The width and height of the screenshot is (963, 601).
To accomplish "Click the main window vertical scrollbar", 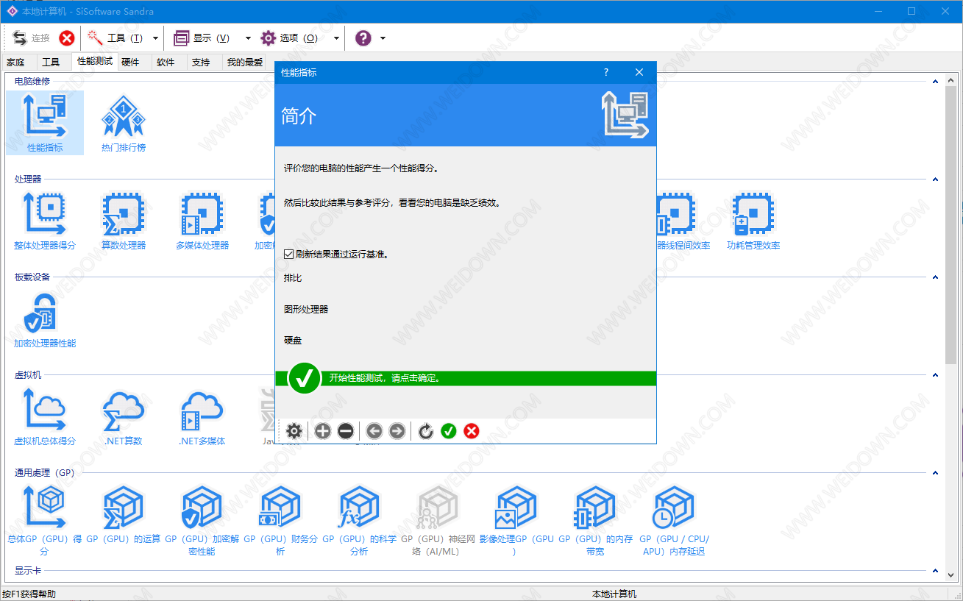I will click(951, 224).
